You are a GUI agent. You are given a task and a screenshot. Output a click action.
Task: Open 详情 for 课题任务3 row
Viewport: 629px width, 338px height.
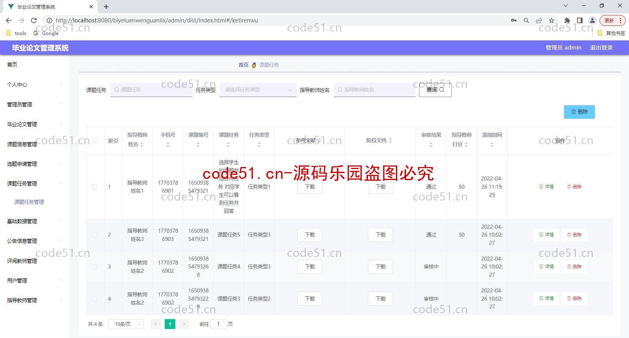pyautogui.click(x=546, y=298)
